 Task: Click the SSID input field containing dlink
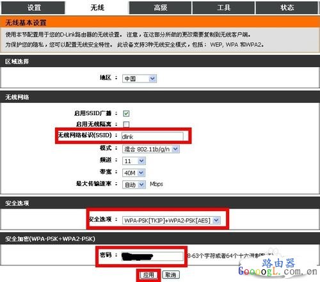pos(152,136)
